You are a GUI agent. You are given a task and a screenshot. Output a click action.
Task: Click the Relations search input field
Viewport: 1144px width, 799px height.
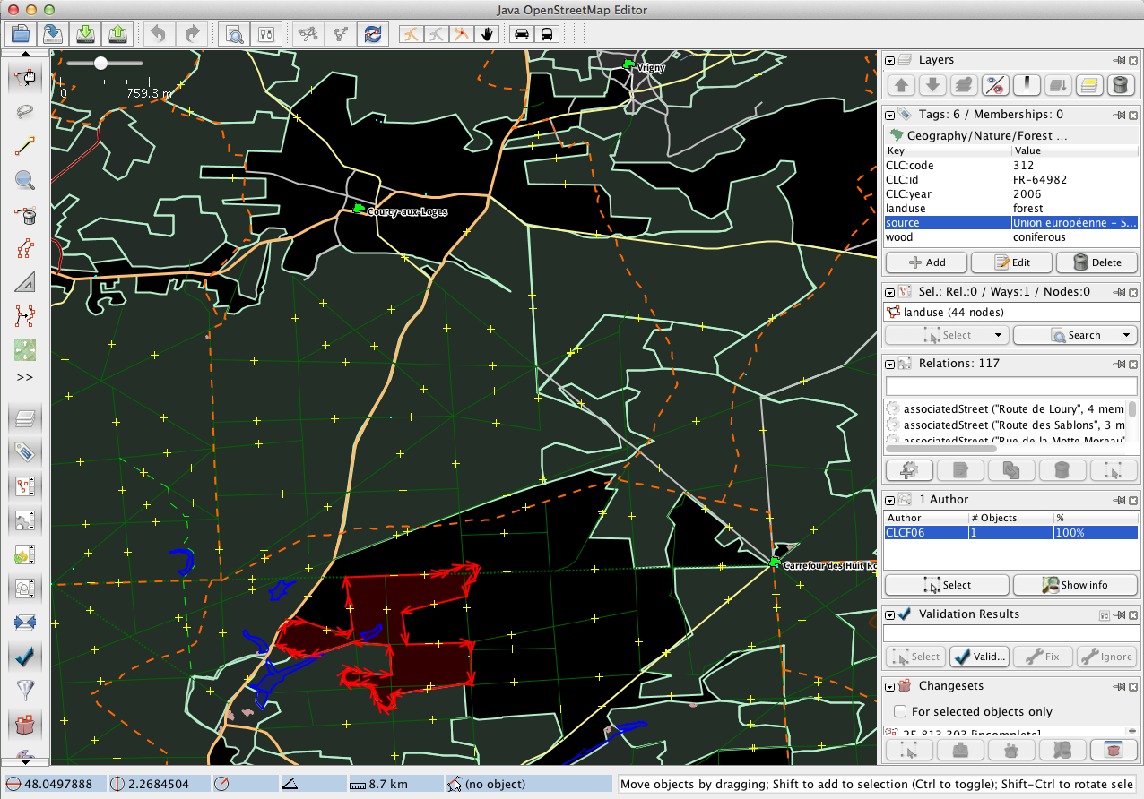[x=1011, y=385]
